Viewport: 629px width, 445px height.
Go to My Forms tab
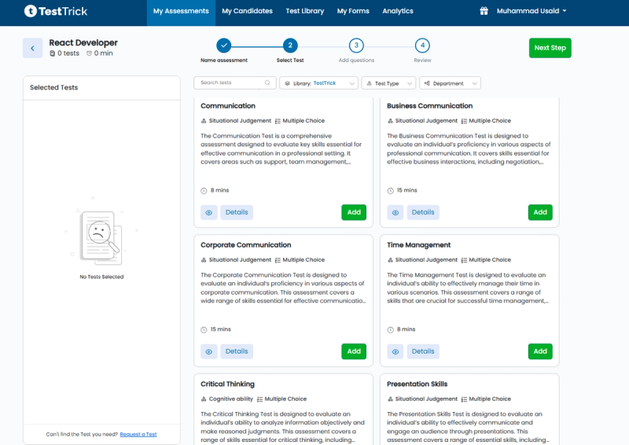[353, 11]
